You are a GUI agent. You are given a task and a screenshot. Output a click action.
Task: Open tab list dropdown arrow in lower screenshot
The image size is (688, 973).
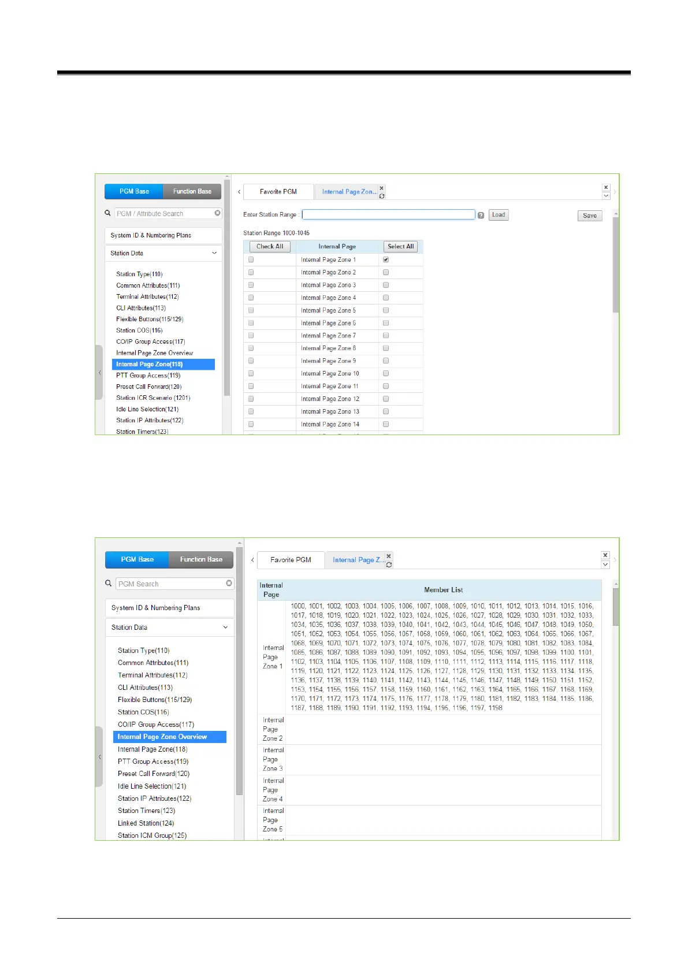click(605, 565)
